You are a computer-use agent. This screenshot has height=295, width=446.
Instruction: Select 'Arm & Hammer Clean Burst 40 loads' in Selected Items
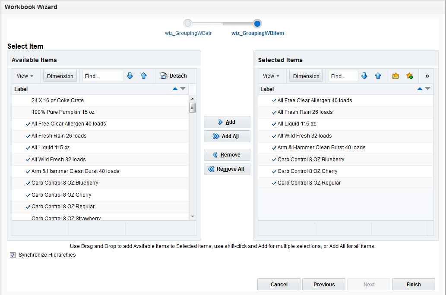pyautogui.click(x=345, y=147)
